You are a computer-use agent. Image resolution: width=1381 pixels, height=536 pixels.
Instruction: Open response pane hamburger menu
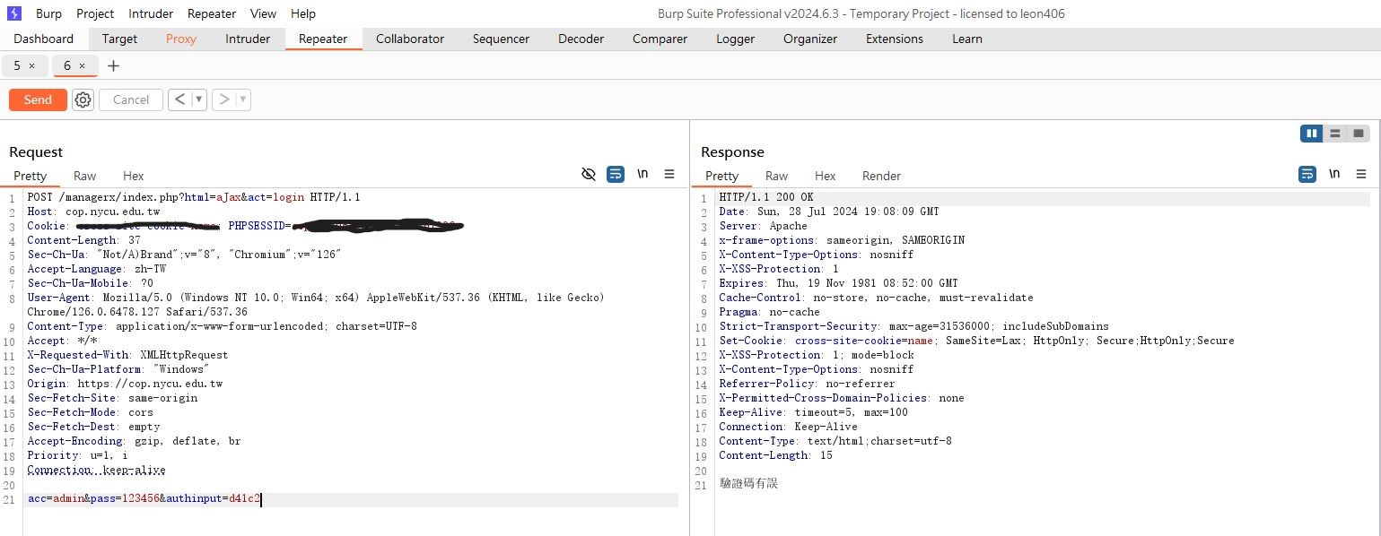1361,174
